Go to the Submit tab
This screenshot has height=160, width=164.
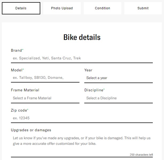pos(143,8)
